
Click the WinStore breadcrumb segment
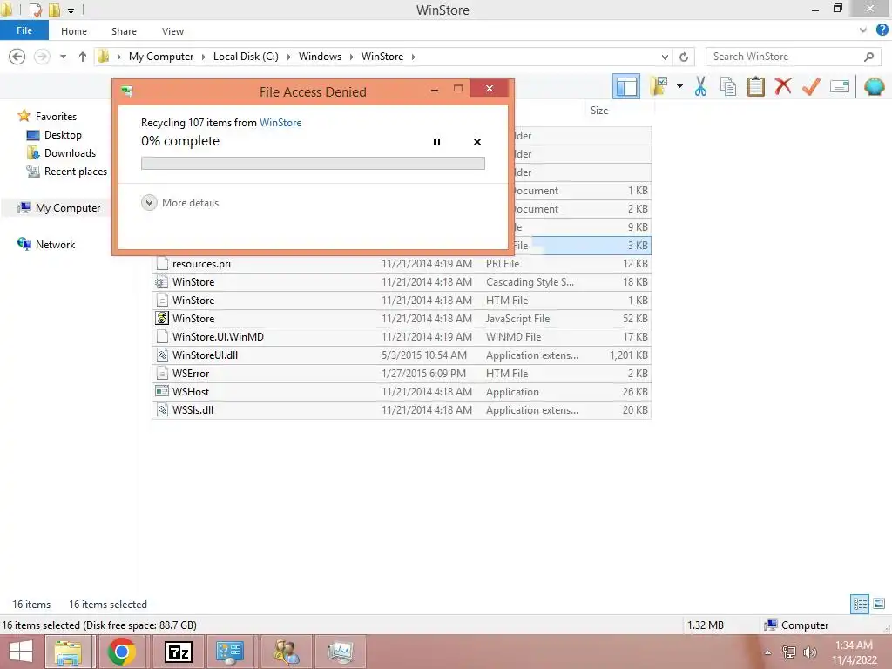point(382,57)
